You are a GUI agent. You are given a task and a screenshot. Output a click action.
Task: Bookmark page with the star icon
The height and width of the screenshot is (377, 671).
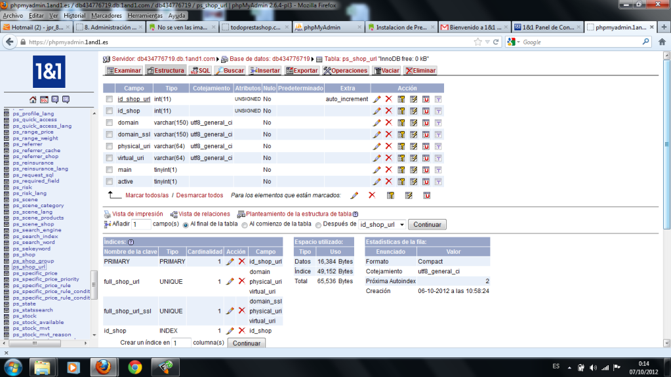coord(478,42)
